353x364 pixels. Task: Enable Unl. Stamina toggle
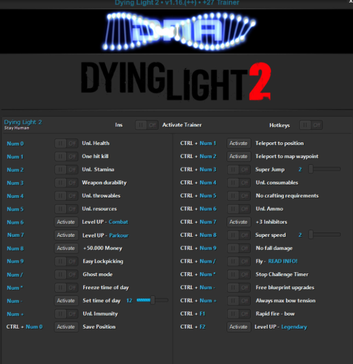pyautogui.click(x=66, y=170)
